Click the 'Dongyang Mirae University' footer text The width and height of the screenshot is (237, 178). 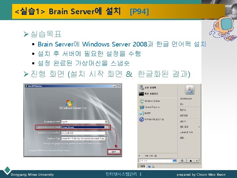32,174
